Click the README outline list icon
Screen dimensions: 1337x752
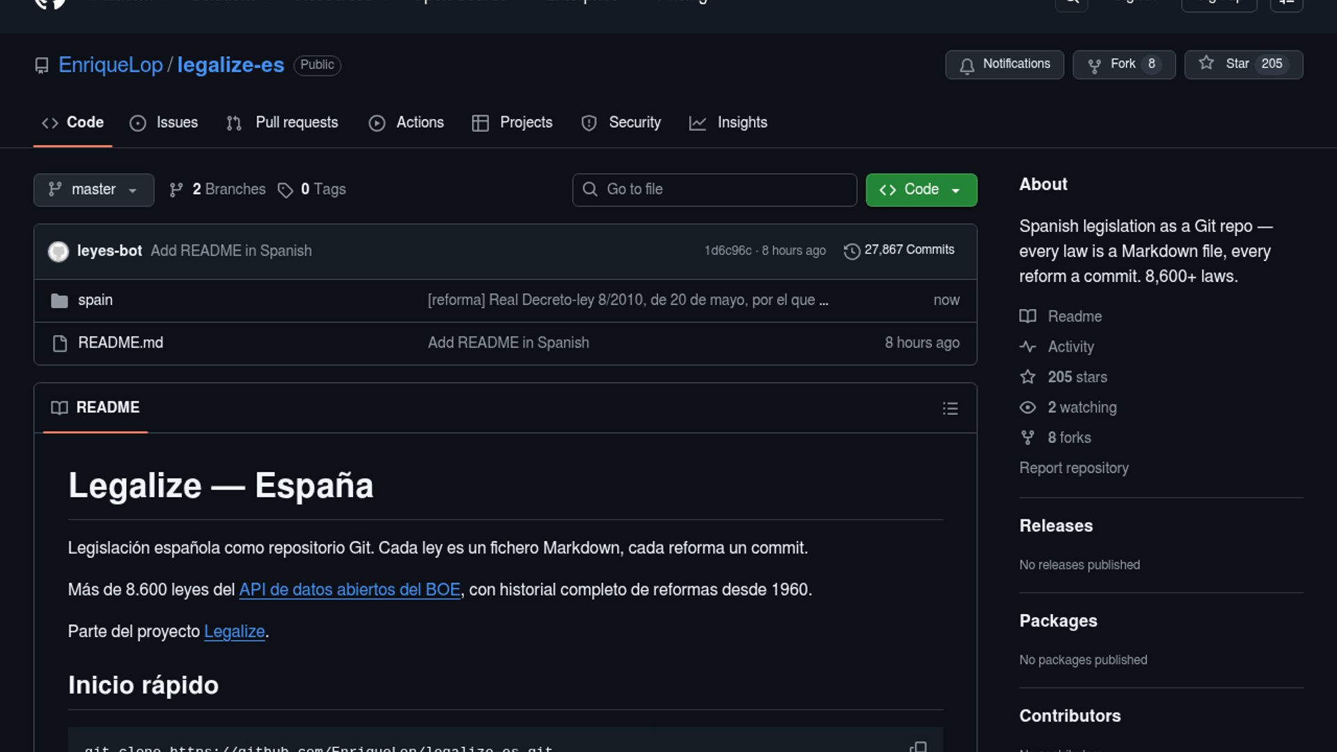950,409
